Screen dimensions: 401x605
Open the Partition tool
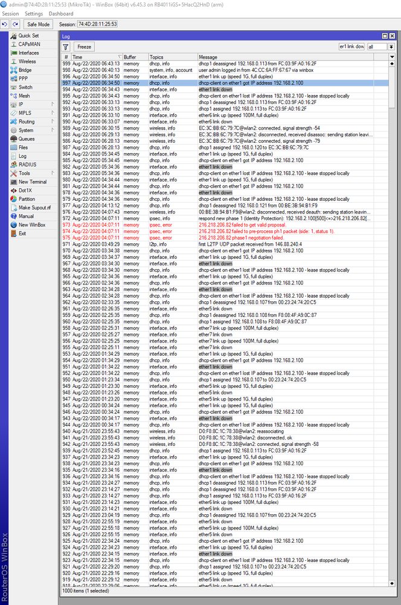point(27,198)
